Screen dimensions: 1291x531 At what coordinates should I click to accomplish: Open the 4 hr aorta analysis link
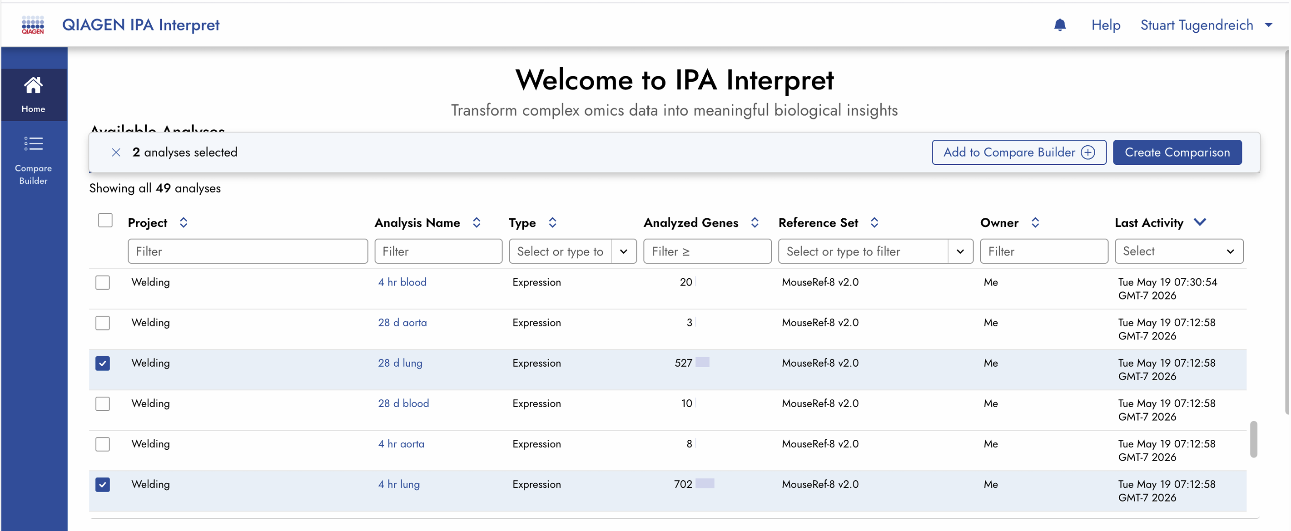pos(401,444)
